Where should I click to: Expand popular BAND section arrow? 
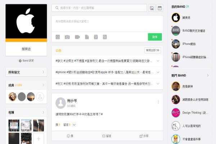[x=208, y=75]
